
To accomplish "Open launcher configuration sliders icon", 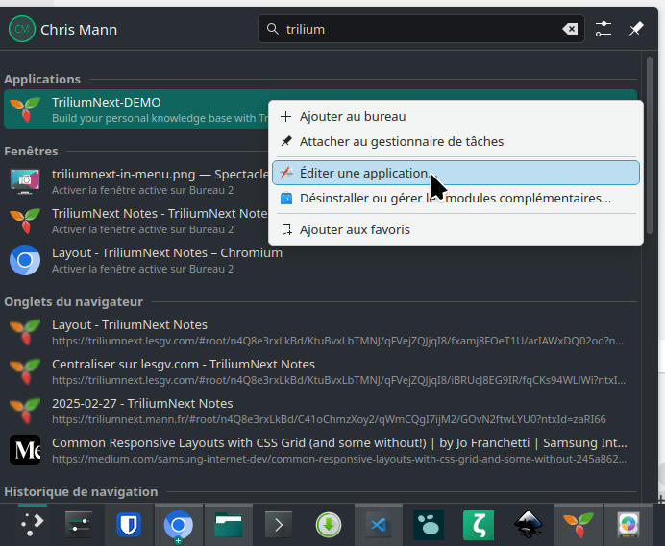I will click(603, 29).
